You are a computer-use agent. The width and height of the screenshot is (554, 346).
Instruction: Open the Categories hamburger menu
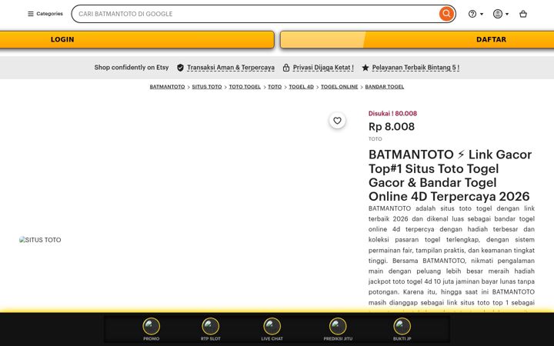pyautogui.click(x=45, y=14)
